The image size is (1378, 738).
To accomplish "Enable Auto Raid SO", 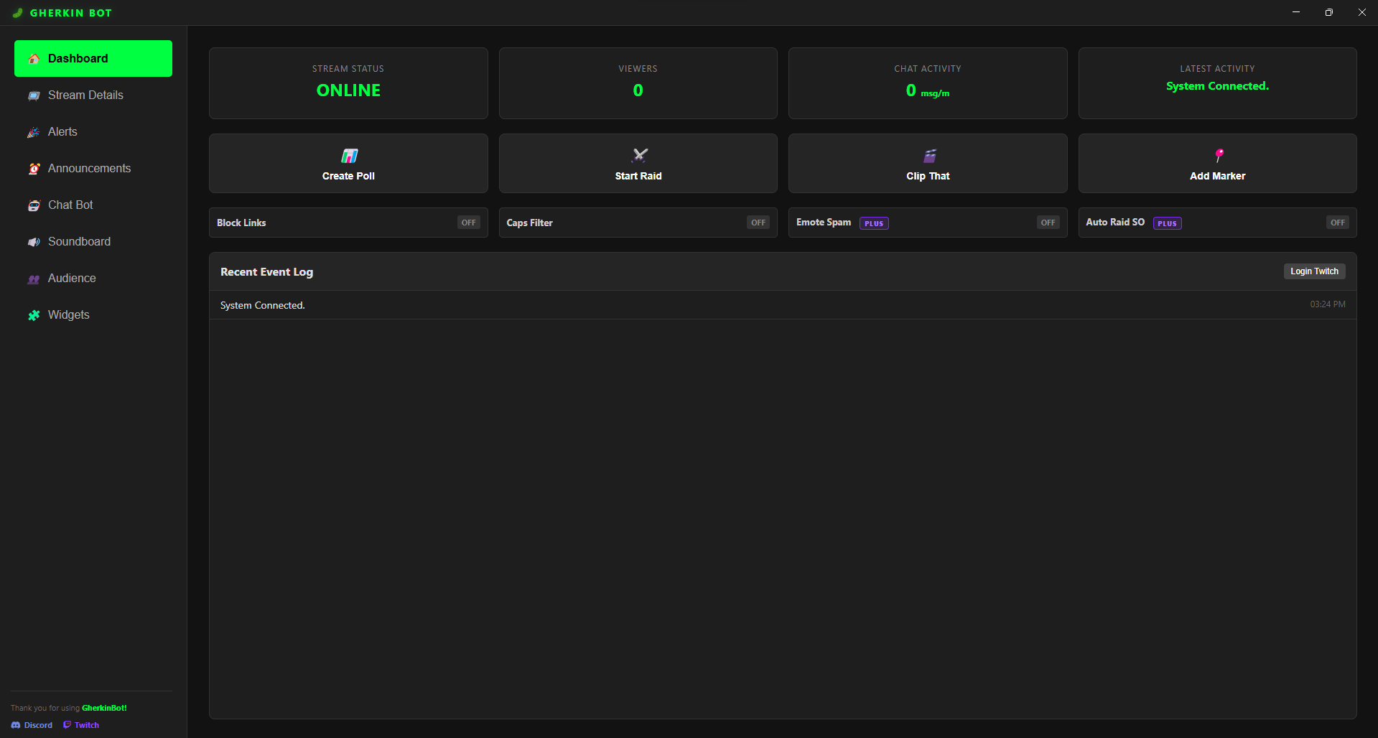I will (x=1336, y=223).
